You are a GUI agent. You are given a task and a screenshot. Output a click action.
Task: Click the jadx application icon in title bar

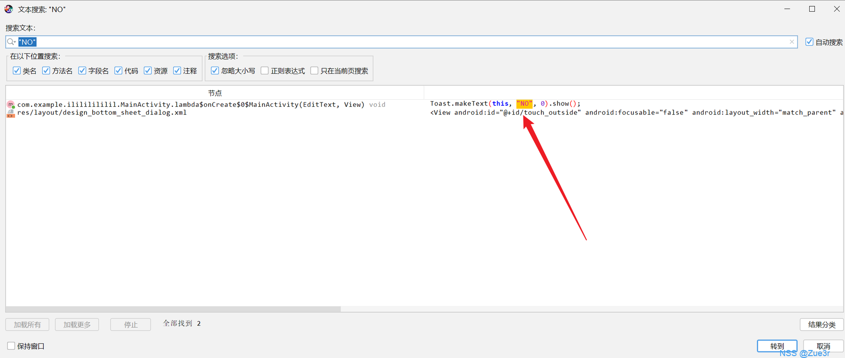click(8, 9)
